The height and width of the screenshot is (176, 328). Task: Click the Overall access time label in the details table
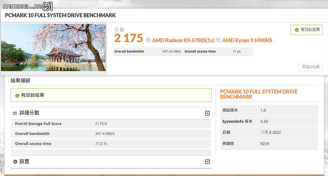(33, 144)
